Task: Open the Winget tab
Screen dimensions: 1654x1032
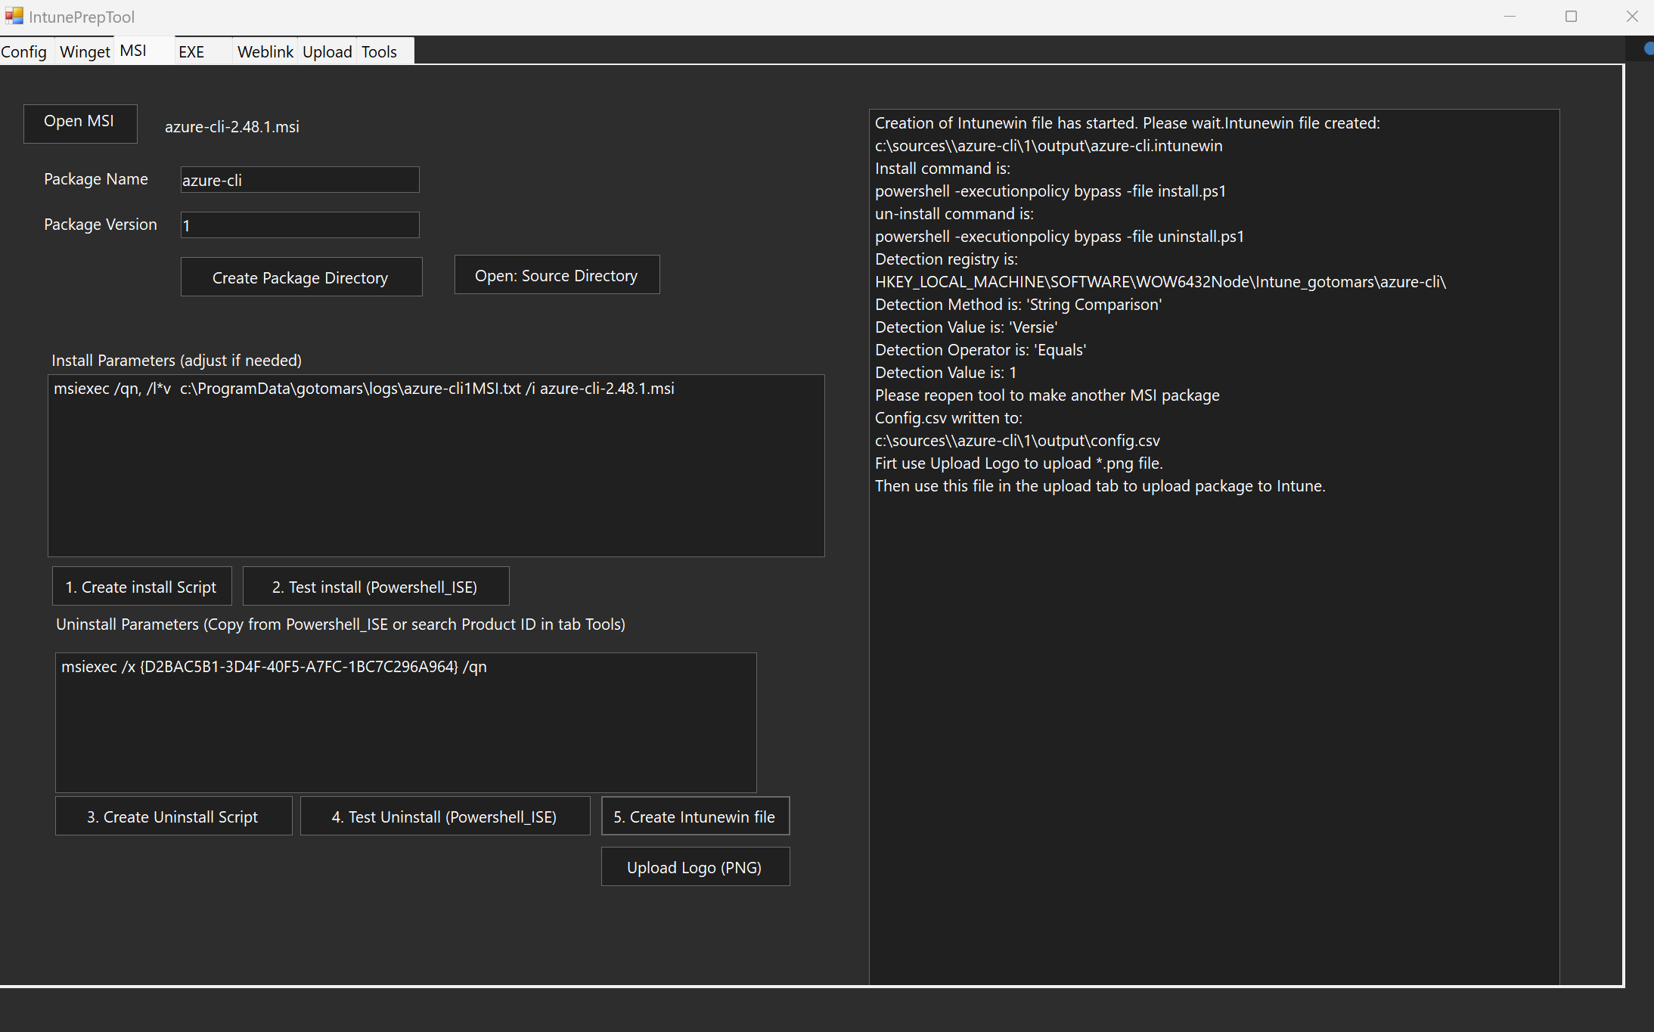Action: coord(85,51)
